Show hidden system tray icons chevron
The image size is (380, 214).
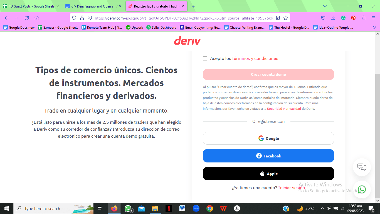(x=322, y=208)
